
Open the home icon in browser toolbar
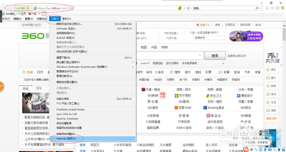(267, 8)
